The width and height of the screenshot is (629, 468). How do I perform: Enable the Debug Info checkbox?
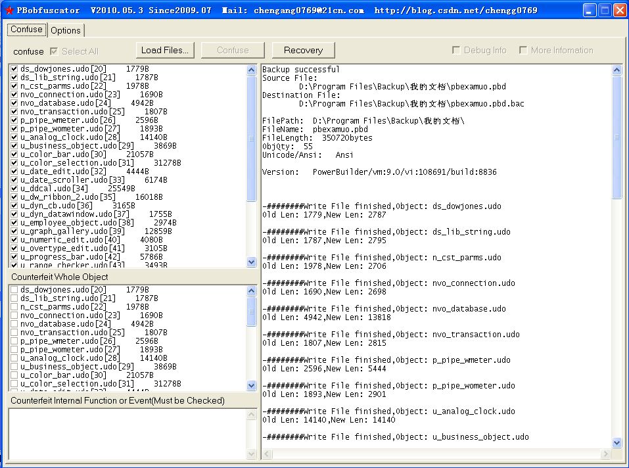pyautogui.click(x=456, y=50)
